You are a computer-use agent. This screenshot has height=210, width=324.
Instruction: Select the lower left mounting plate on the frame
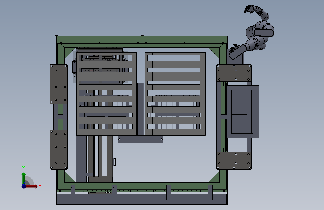[59, 149]
